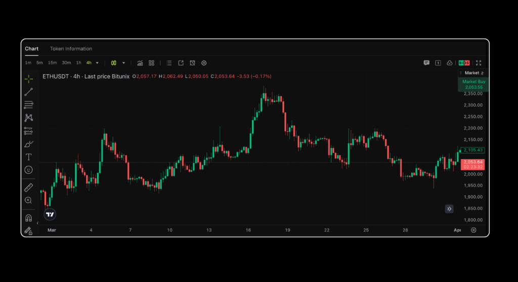
Task: Click the 2,300.00 price axis label
Action: coord(473,105)
